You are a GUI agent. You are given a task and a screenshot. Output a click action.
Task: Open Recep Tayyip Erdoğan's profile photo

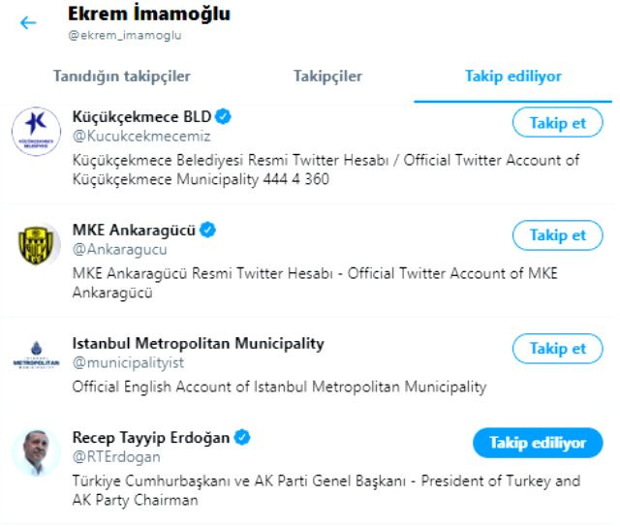coord(36,452)
